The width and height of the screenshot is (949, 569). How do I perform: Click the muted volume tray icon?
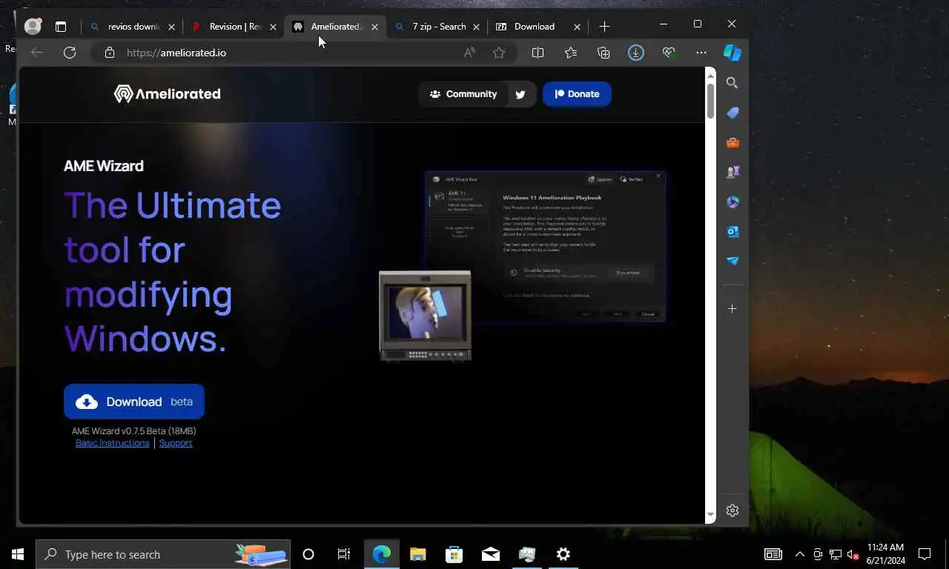pos(853,554)
